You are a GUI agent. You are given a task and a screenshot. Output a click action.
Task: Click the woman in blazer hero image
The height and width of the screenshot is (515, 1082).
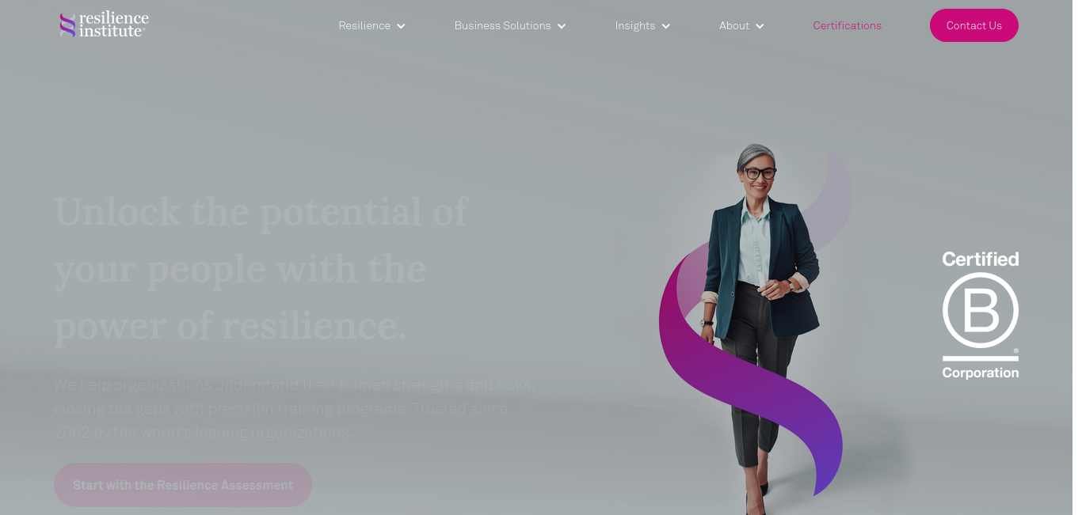(758, 316)
